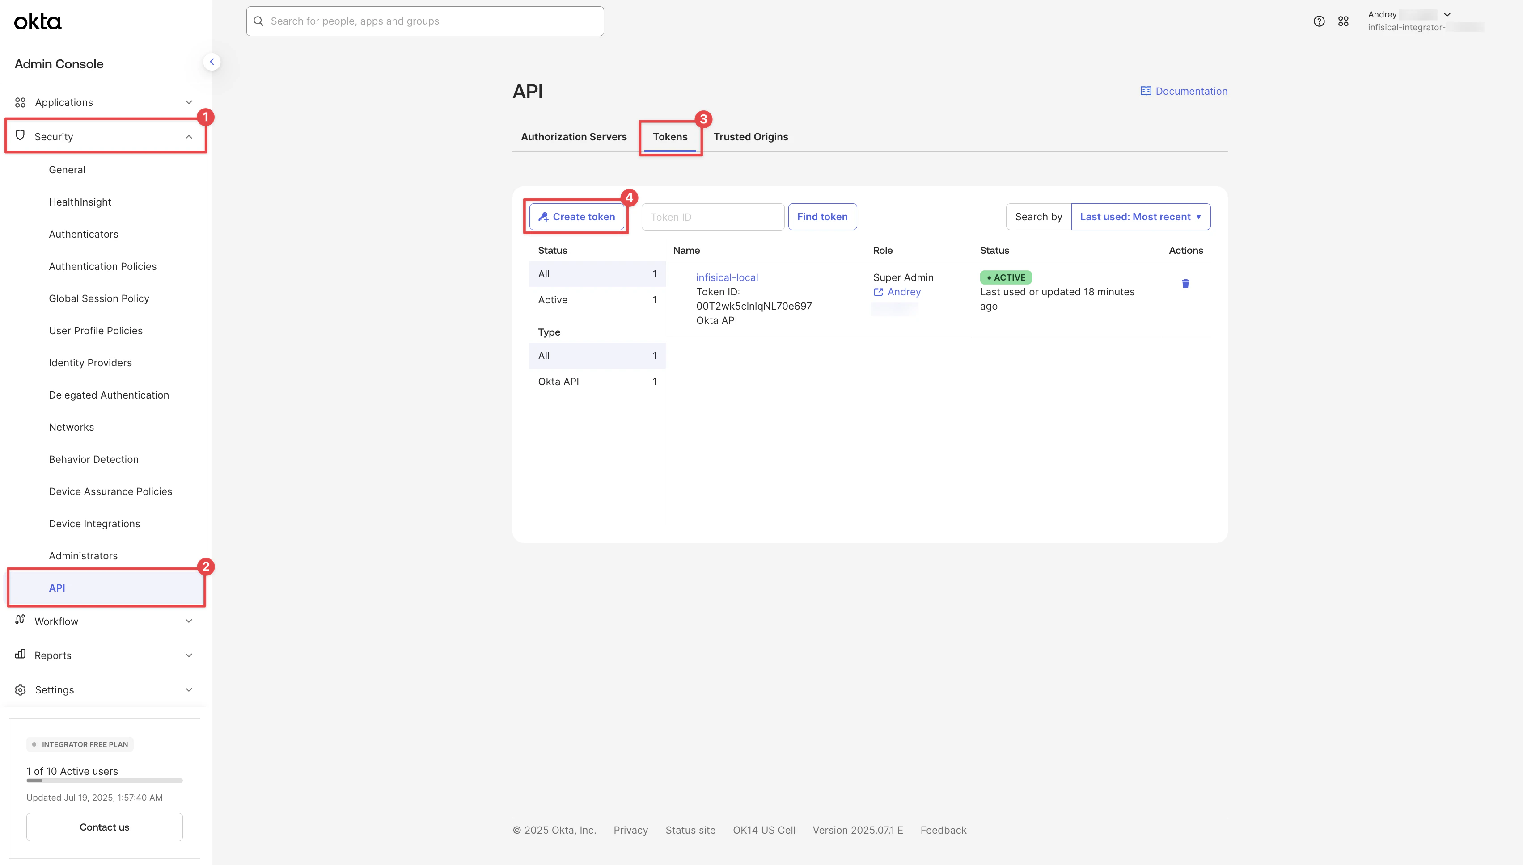Click the Reports chart icon
The height and width of the screenshot is (865, 1523).
(20, 654)
